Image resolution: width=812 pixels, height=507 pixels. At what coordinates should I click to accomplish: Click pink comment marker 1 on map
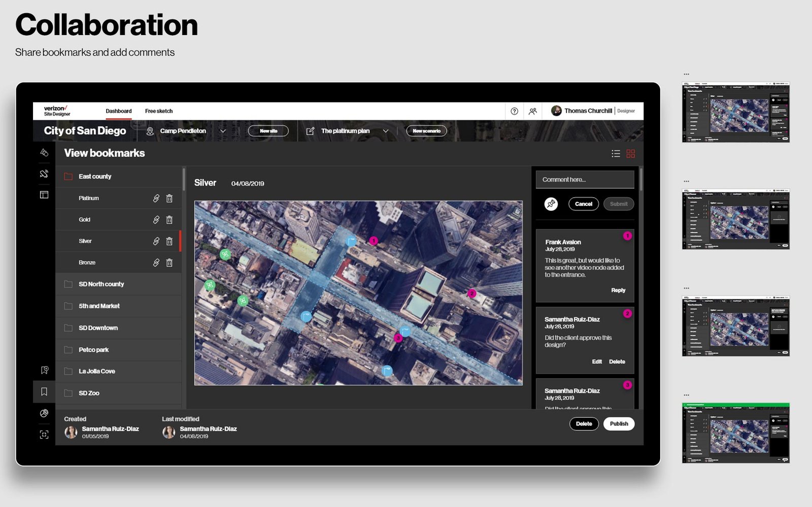coord(374,240)
